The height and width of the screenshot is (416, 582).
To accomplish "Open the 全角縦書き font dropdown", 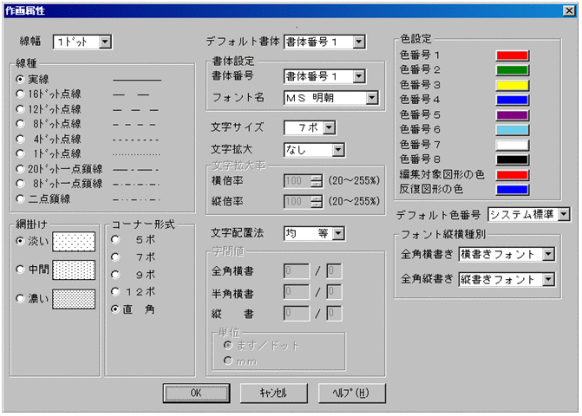I will pos(548,280).
